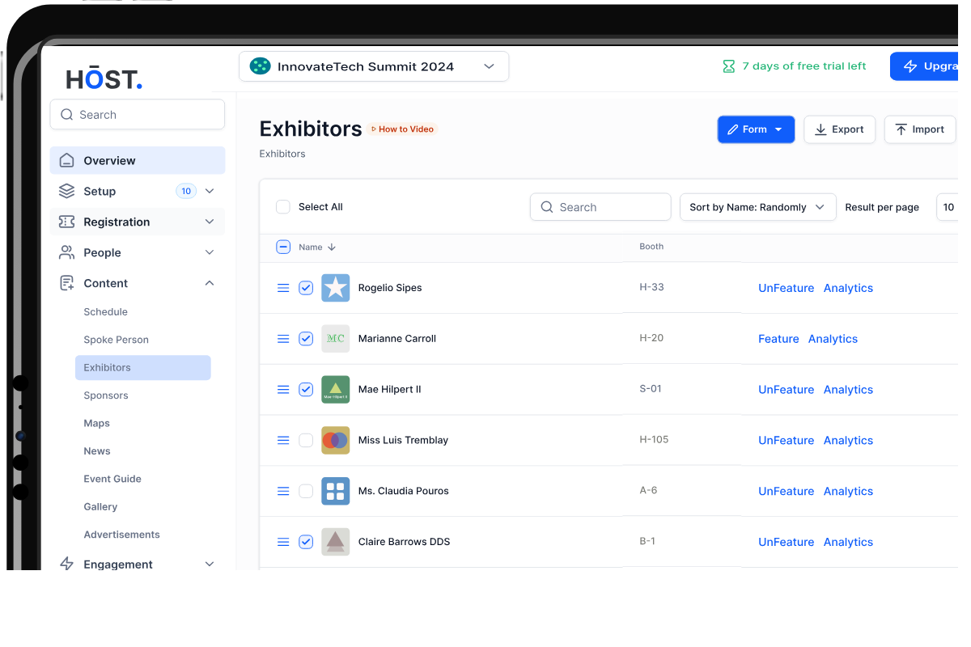This screenshot has height=647, width=971.
Task: Click the Registration ticket icon
Action: [x=67, y=222]
